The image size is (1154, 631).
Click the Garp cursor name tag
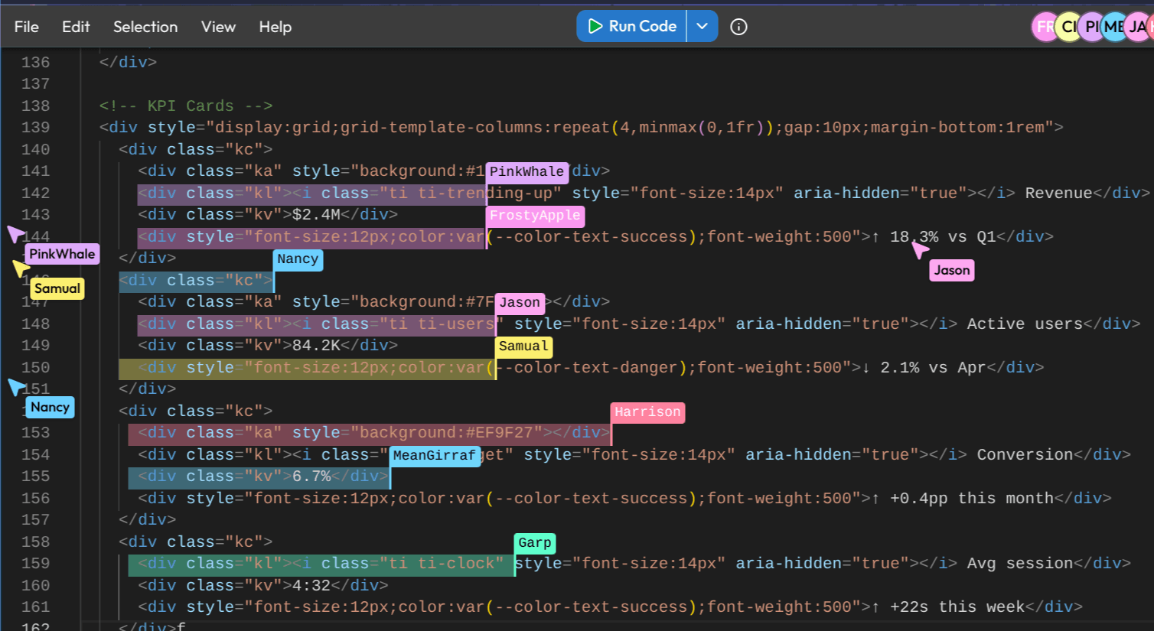click(534, 543)
